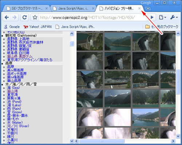Open the 雪 (Snow) link
182x145 pixels.
[15, 112]
